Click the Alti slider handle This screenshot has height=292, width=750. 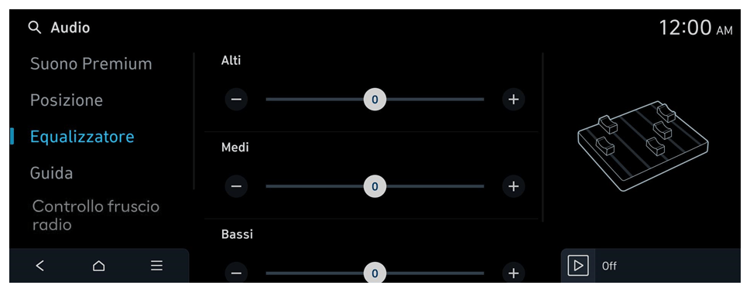[x=375, y=99]
